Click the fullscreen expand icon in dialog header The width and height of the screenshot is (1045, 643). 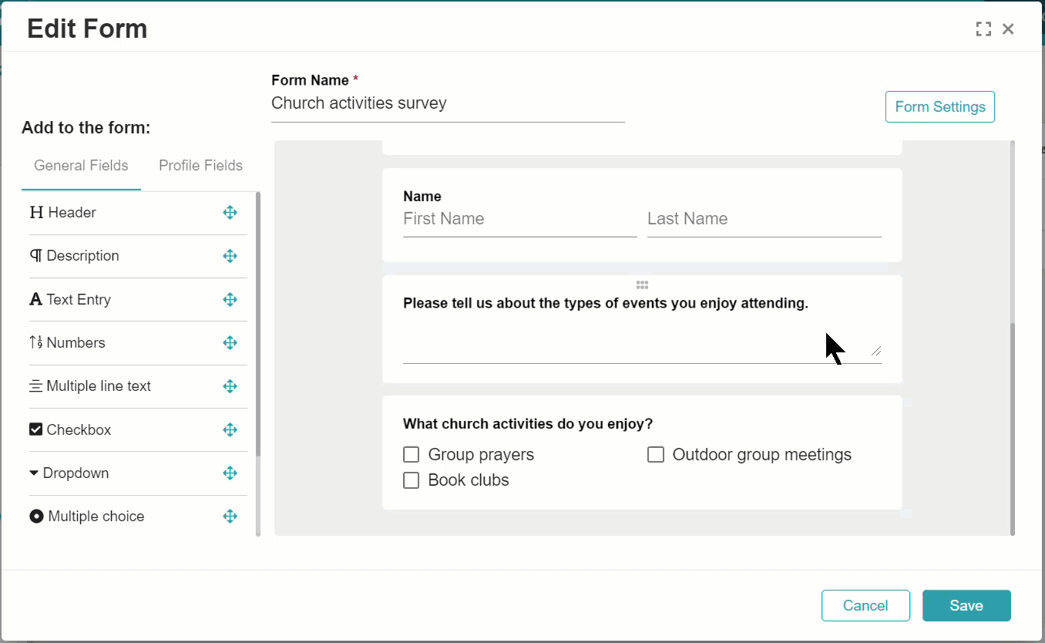[x=983, y=29]
